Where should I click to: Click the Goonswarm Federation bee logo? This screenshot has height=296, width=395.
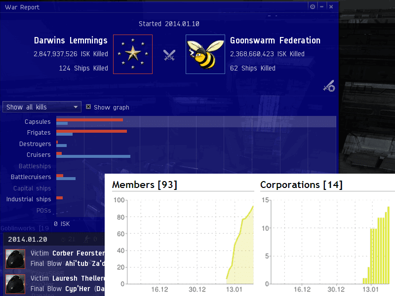205,54
